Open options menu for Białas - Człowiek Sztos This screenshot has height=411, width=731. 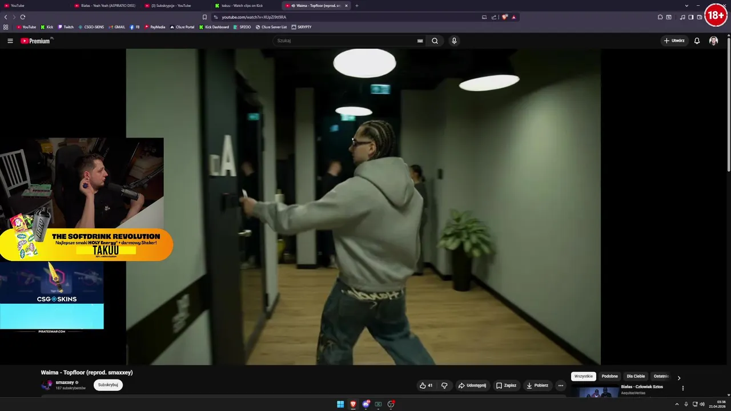pos(682,388)
